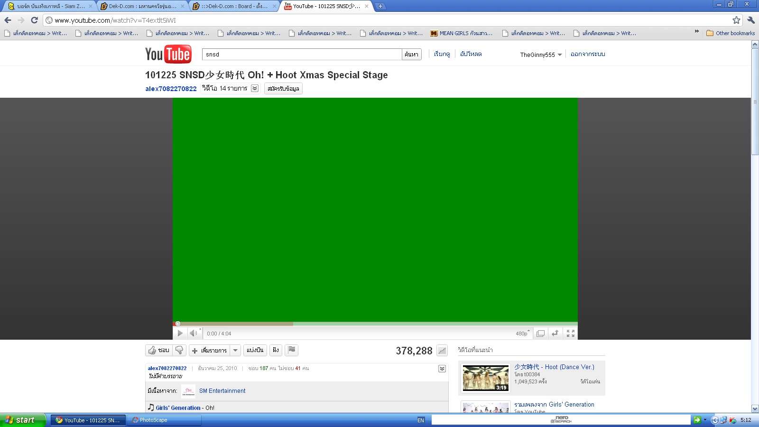Expand the video description panel
This screenshot has width=759, height=427.
tap(442, 369)
